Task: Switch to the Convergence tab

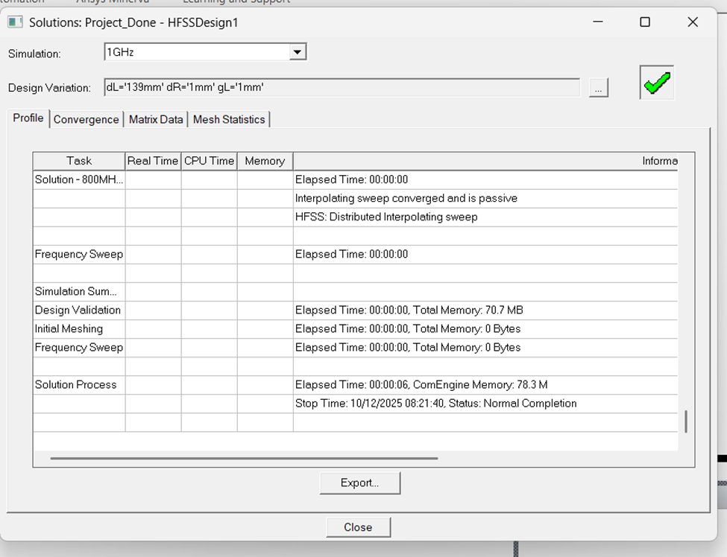Action: click(86, 119)
